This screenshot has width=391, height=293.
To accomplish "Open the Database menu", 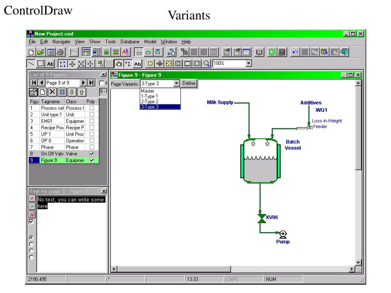I will point(130,42).
